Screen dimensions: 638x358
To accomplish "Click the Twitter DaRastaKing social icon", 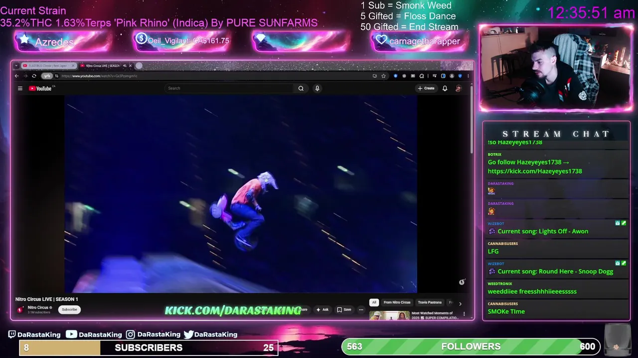I will click(188, 335).
